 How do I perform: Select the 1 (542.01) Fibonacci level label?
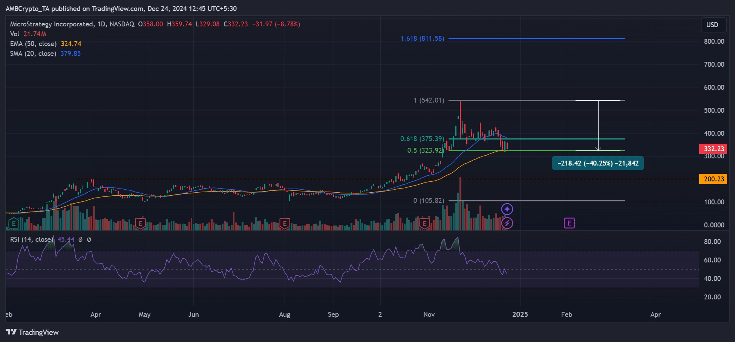click(x=429, y=100)
